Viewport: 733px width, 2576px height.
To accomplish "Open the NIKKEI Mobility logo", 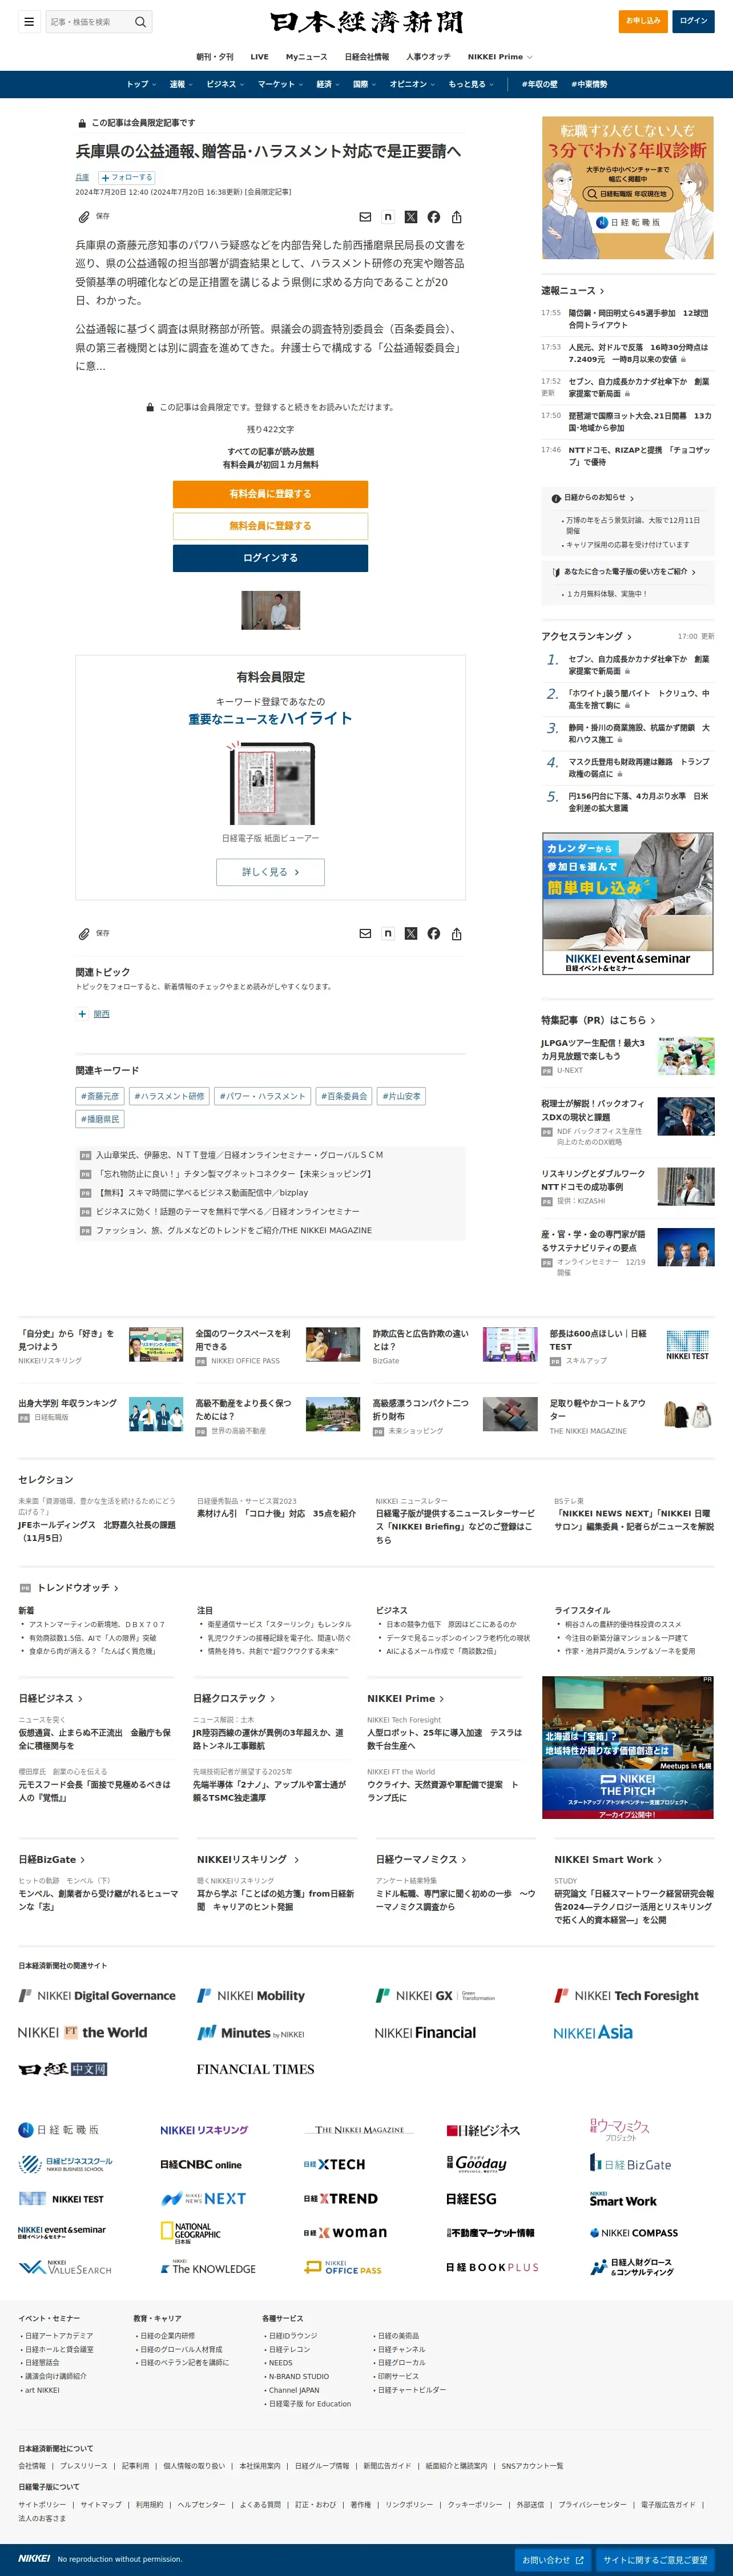I will click(x=251, y=1996).
